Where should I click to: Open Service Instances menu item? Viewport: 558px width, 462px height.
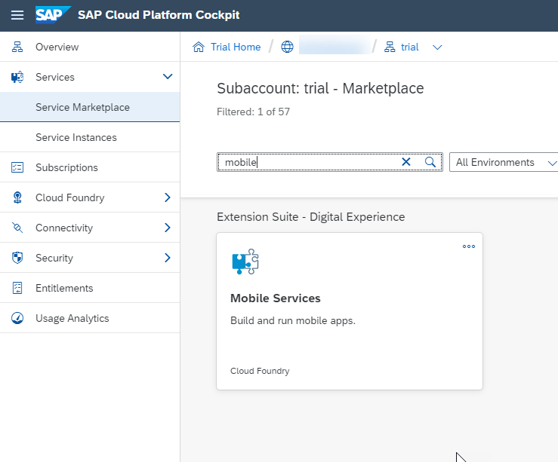[90, 137]
